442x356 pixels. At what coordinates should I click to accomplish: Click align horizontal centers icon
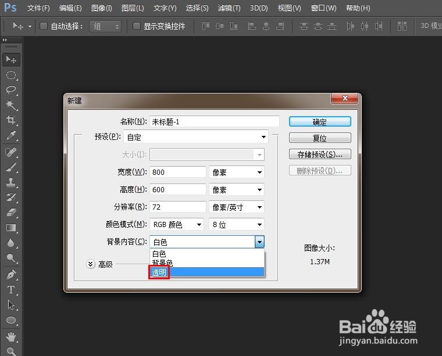[266, 26]
